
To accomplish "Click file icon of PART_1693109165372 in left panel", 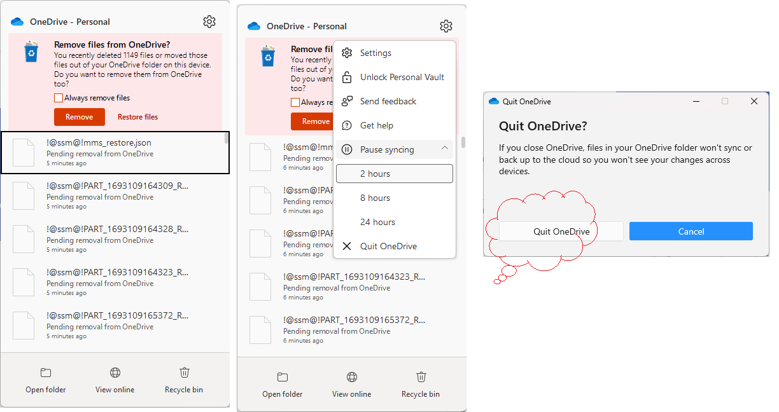I will click(24, 326).
